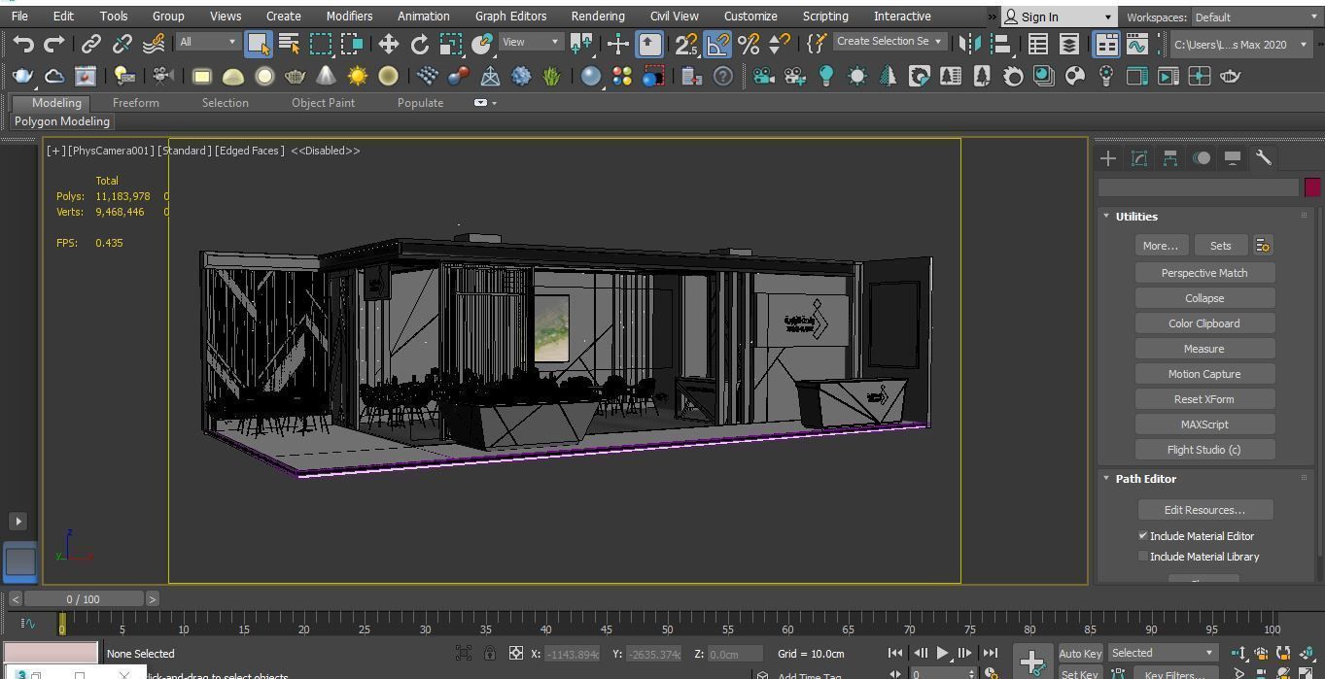This screenshot has width=1325, height=679.
Task: Activate the Select and Scale tool
Action: [x=451, y=44]
